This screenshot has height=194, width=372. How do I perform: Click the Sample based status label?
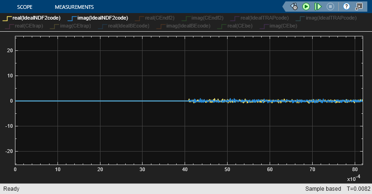point(323,189)
